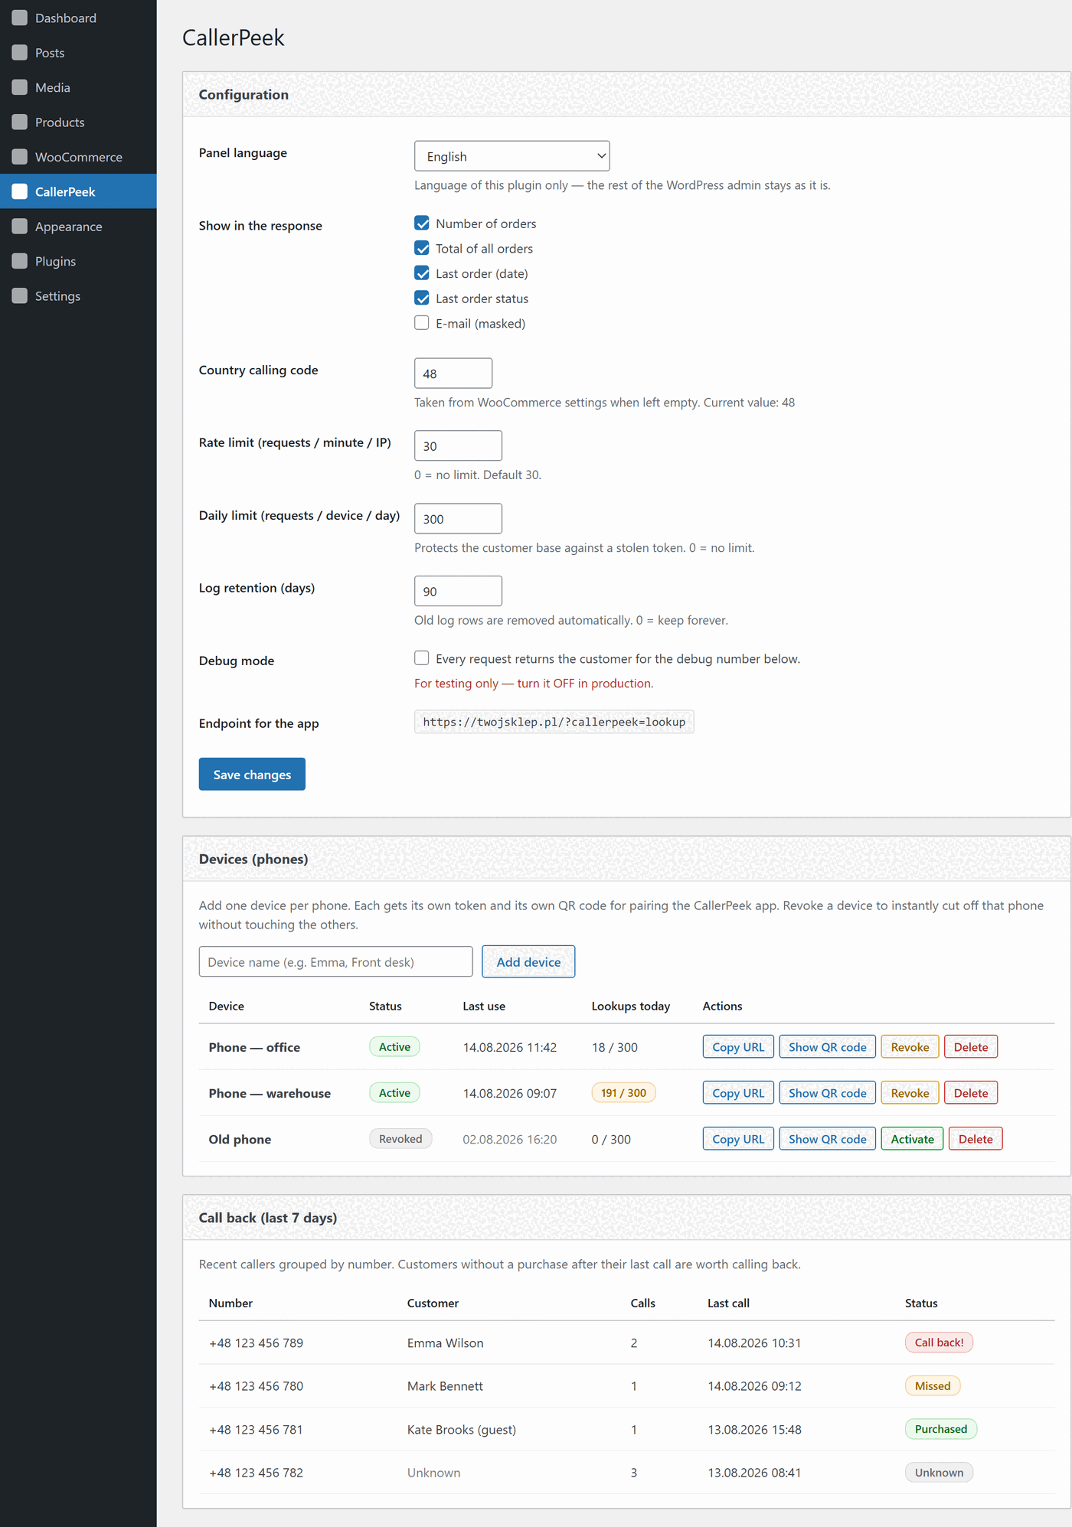Click customer name Mark Bennett
The width and height of the screenshot is (1072, 1527).
tap(445, 1385)
